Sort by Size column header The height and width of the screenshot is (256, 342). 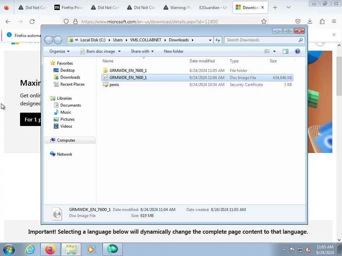pos(273,61)
